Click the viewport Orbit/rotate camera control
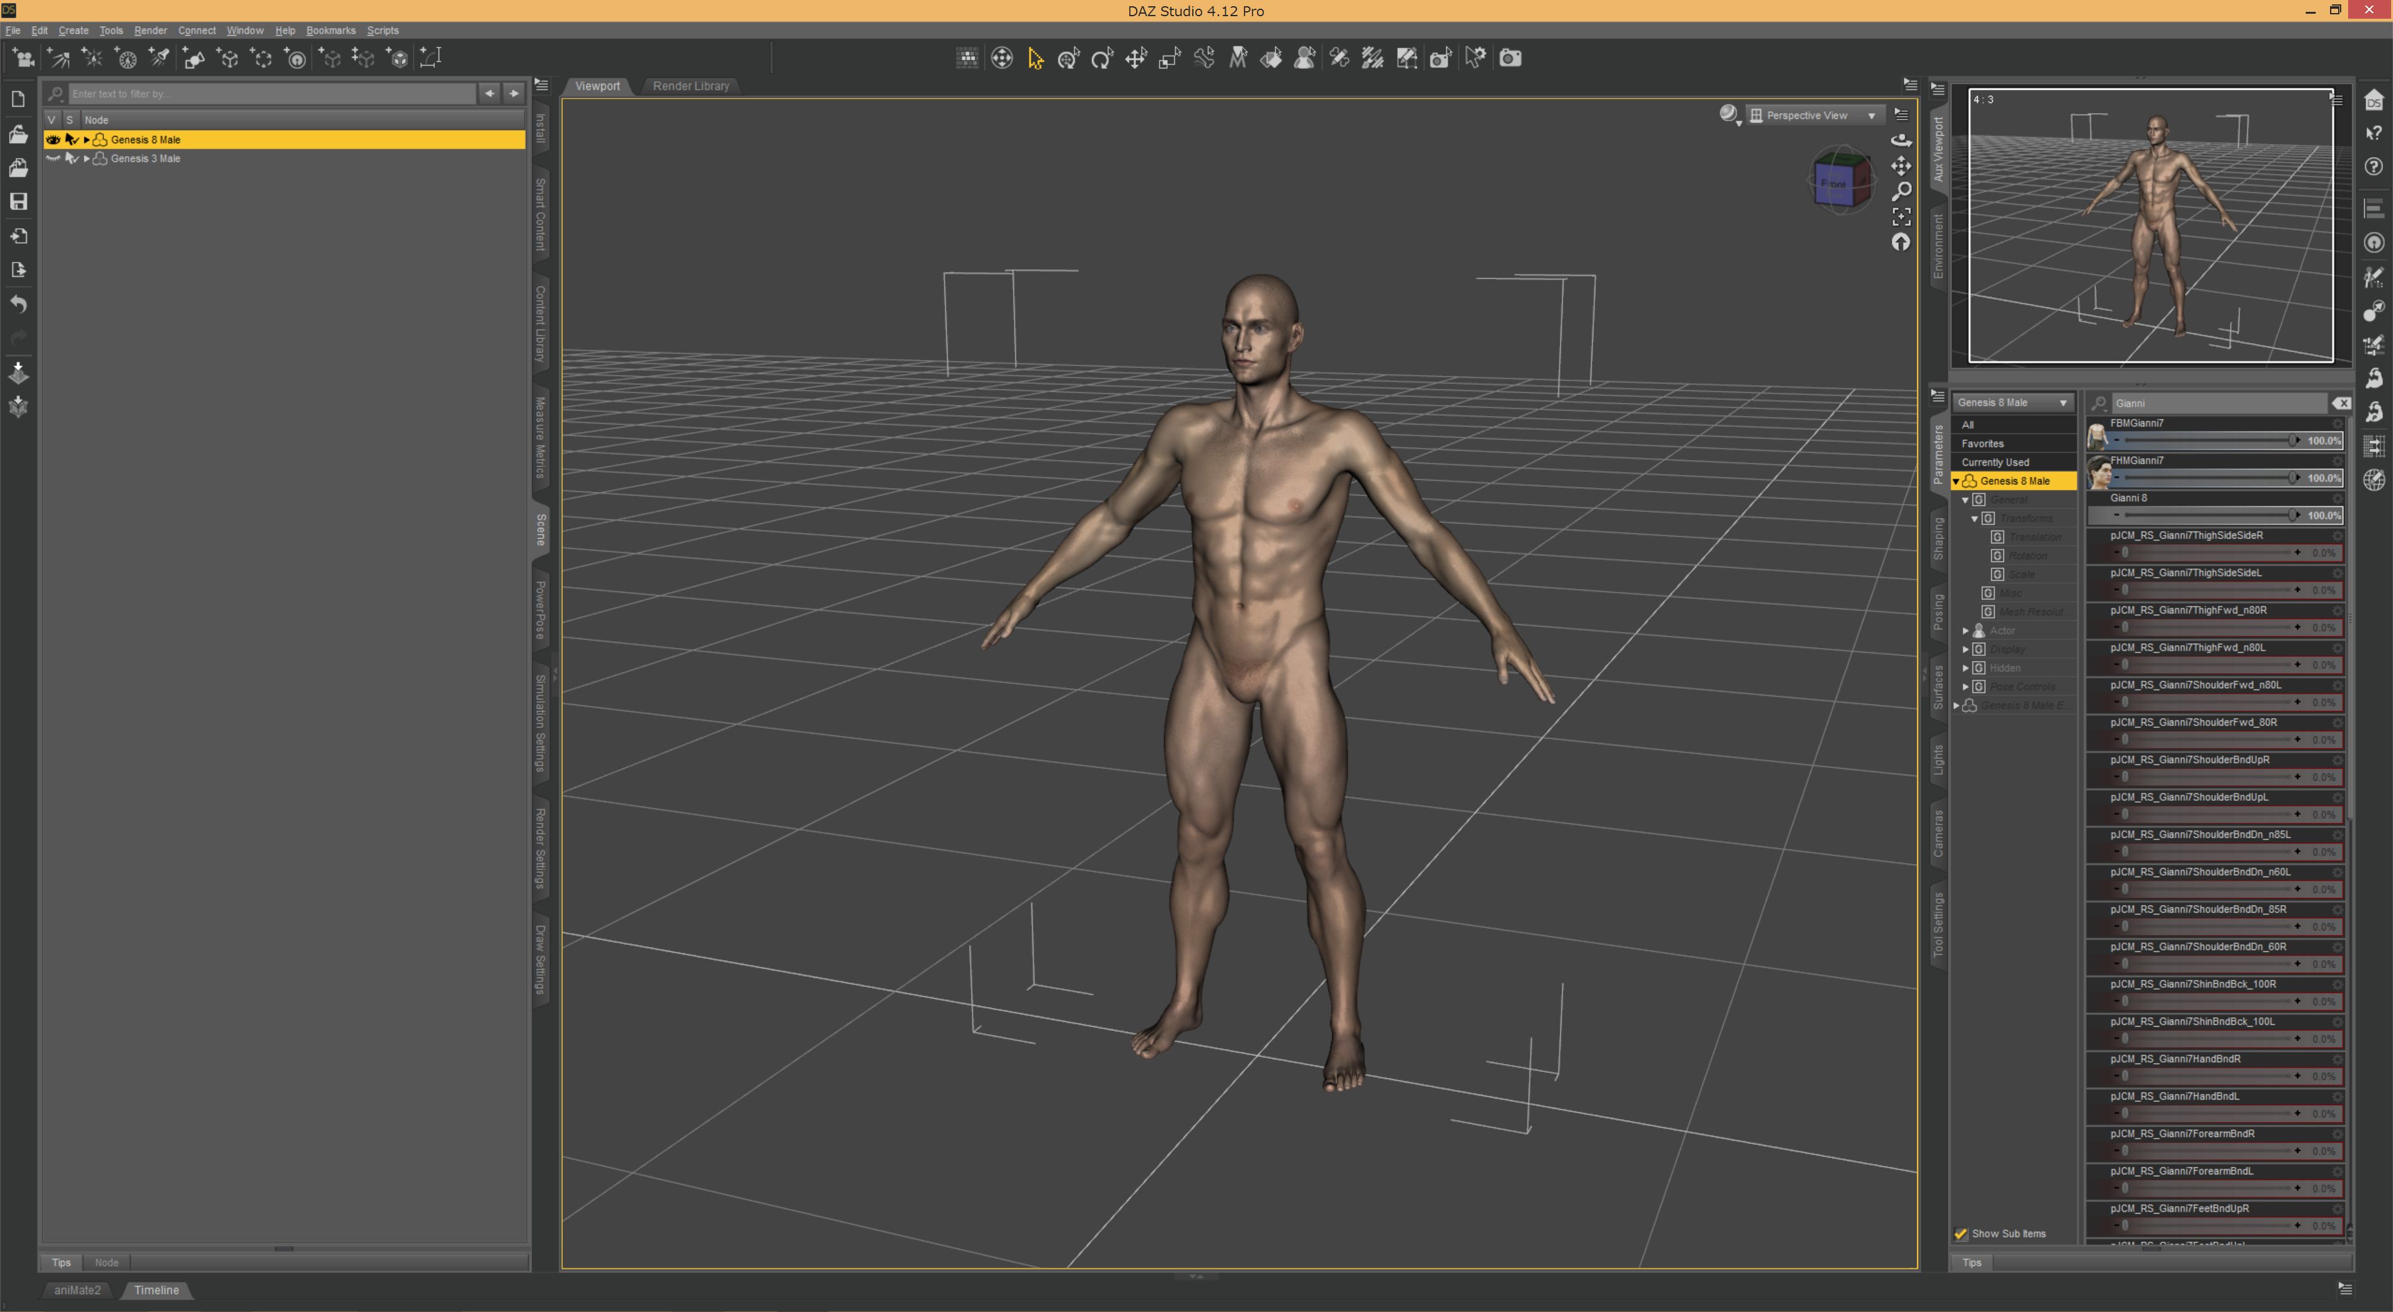Viewport: 2393px width, 1312px height. coord(1901,140)
